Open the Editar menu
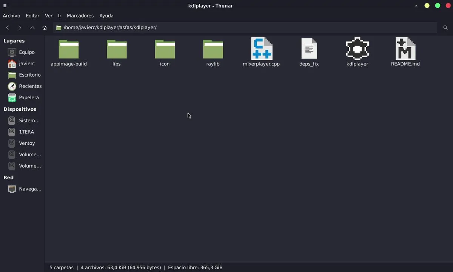 point(32,16)
